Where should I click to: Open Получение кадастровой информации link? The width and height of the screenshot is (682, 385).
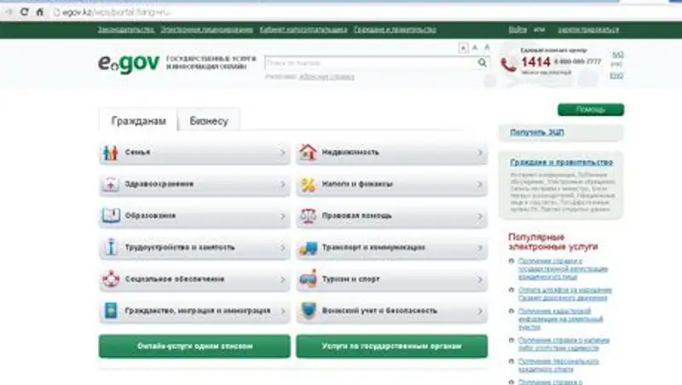pos(560,319)
